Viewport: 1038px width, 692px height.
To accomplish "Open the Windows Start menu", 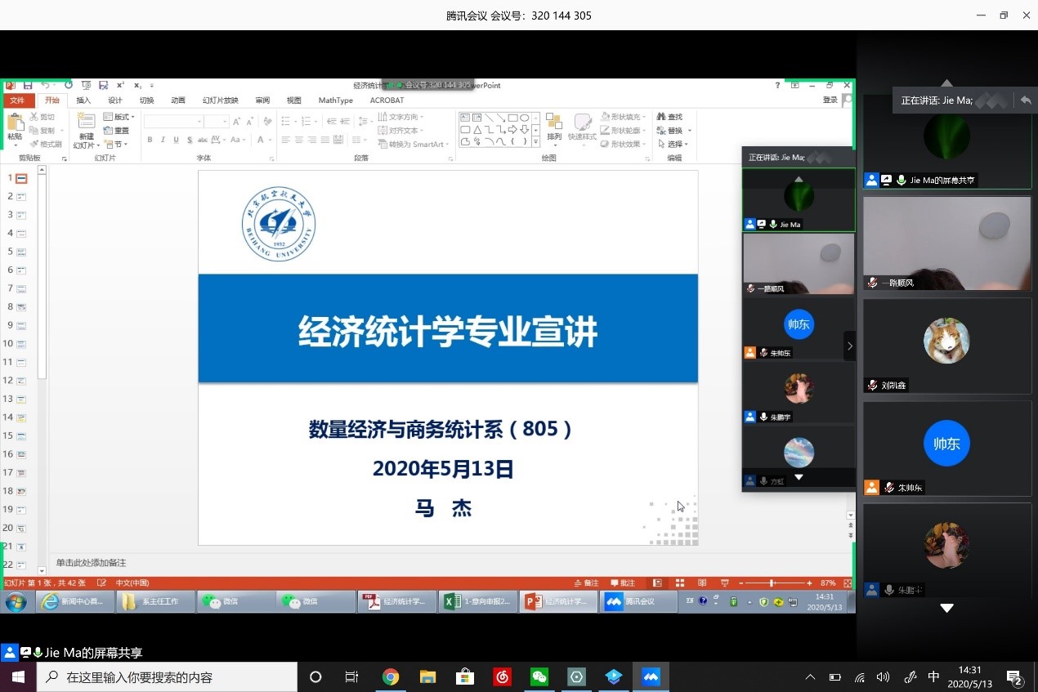I will (x=18, y=677).
